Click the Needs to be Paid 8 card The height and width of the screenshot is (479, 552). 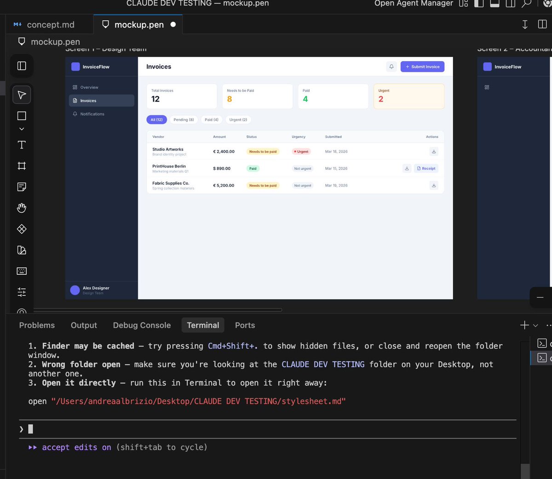258,96
